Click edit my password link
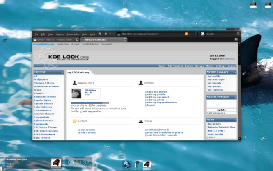The image size is (273, 171). click(158, 97)
